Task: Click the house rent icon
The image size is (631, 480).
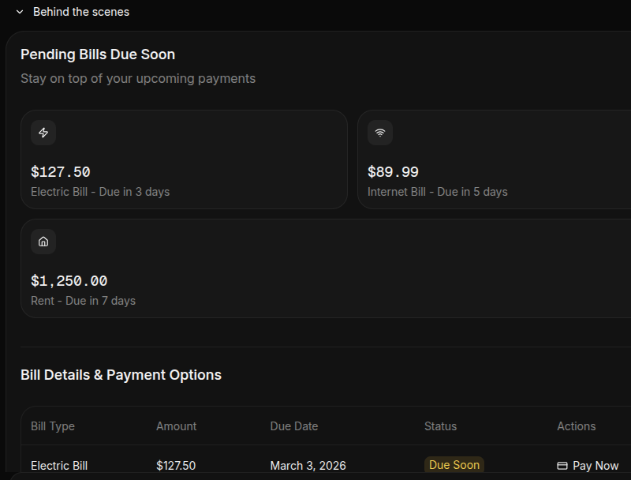Action: click(43, 242)
